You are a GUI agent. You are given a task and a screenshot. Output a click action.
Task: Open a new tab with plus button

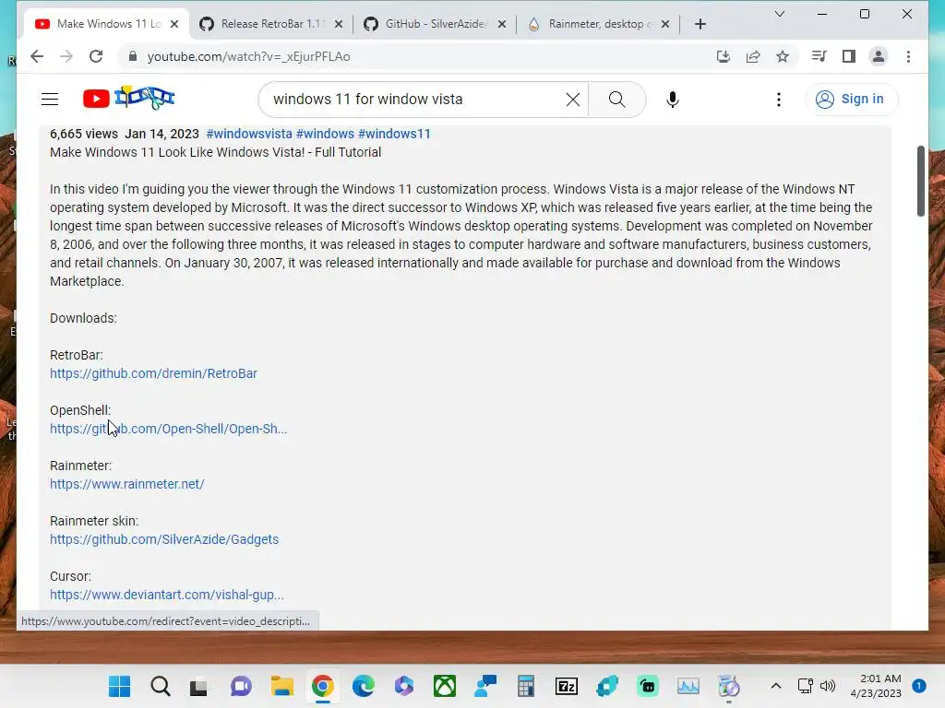[x=700, y=24]
